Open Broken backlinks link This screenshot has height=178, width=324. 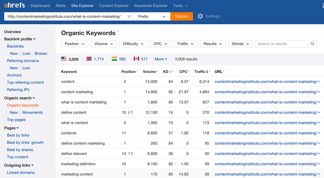[41, 54]
